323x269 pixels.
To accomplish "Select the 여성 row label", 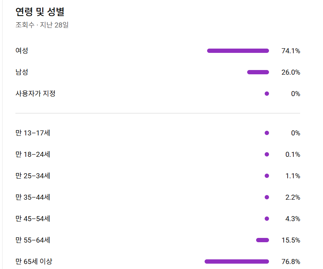I will 22,51.
